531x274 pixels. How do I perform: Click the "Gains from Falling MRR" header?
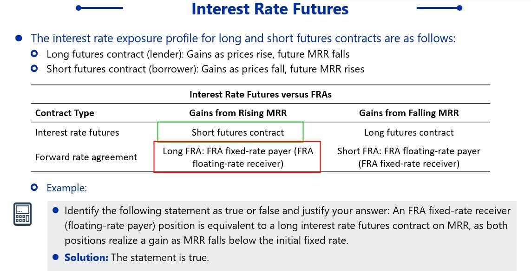409,113
